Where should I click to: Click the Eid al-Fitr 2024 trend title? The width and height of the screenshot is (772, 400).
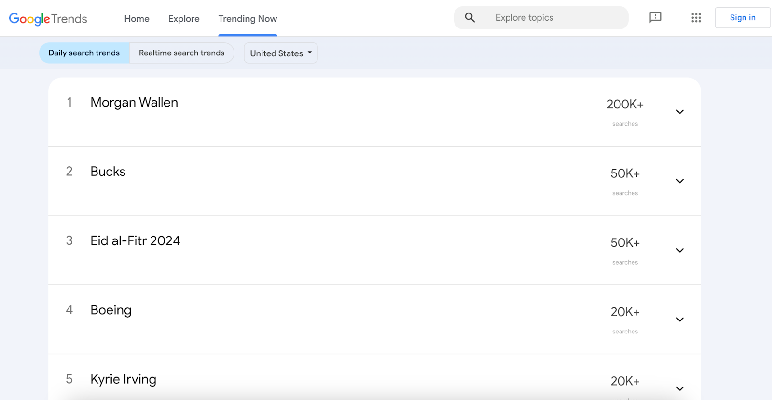(x=135, y=241)
